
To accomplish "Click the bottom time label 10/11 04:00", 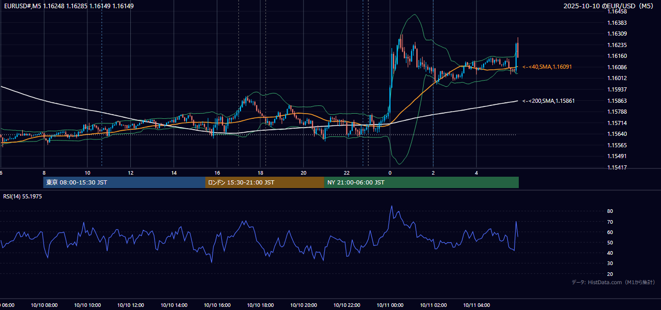I will [476, 305].
